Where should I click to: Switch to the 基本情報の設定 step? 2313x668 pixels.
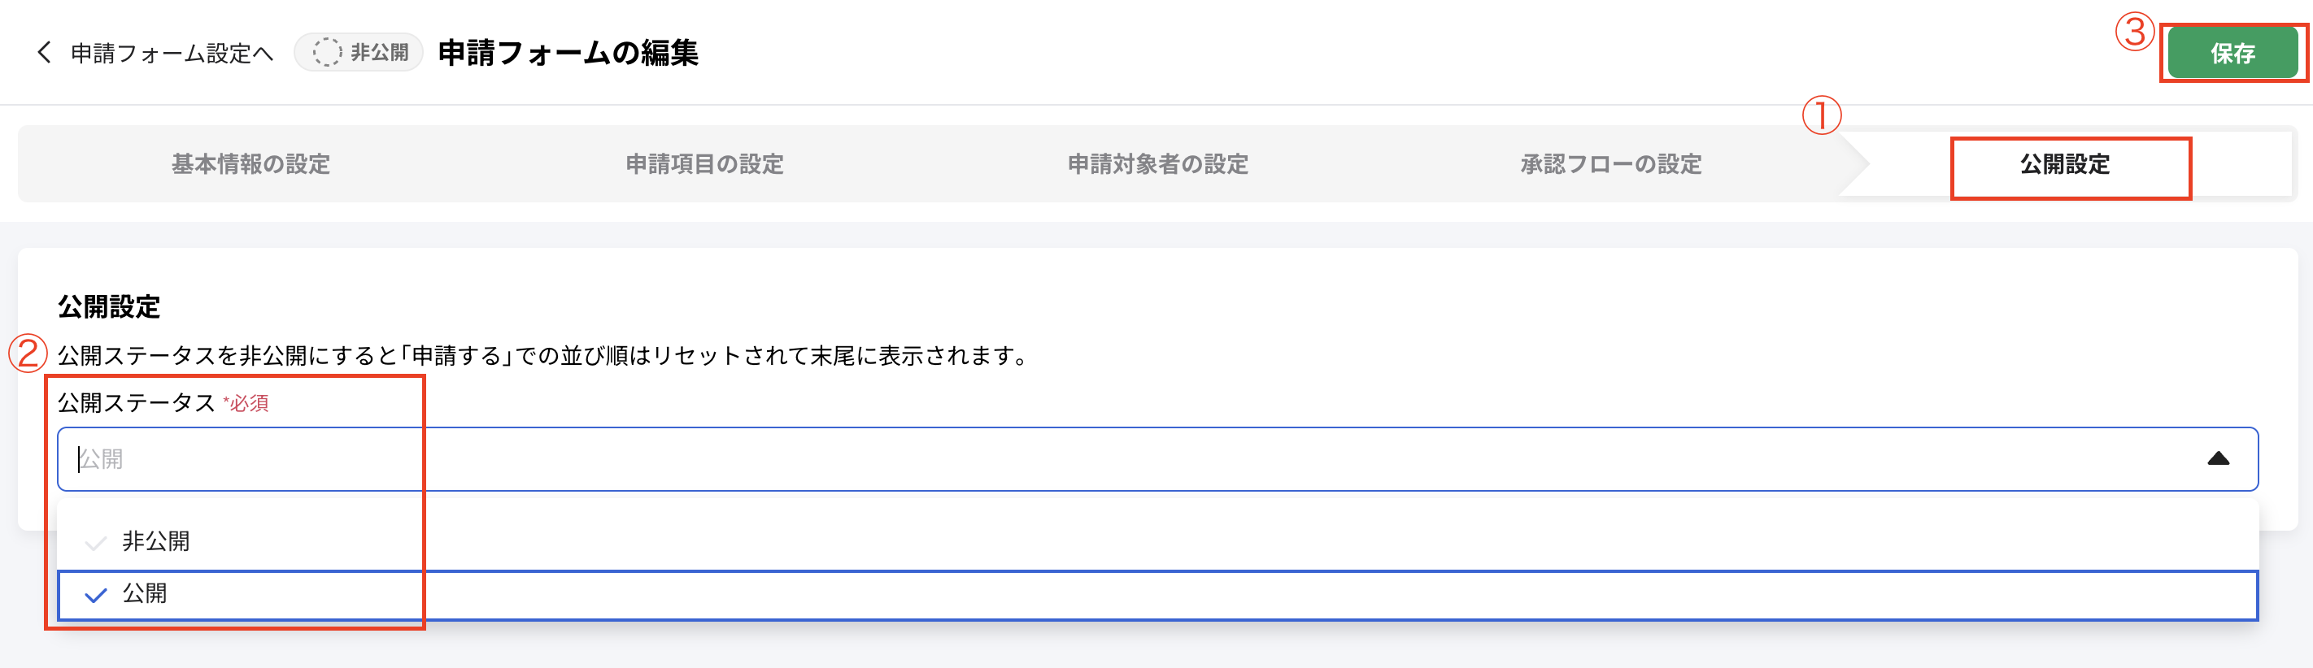pyautogui.click(x=250, y=164)
